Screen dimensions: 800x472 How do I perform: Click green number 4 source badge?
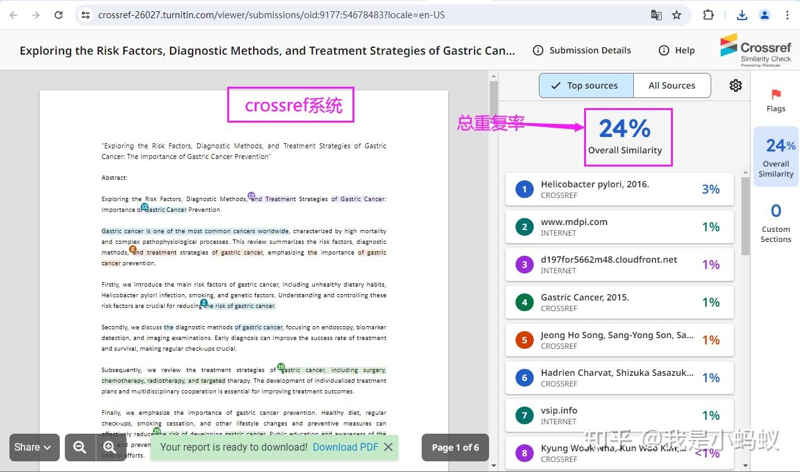coord(524,302)
